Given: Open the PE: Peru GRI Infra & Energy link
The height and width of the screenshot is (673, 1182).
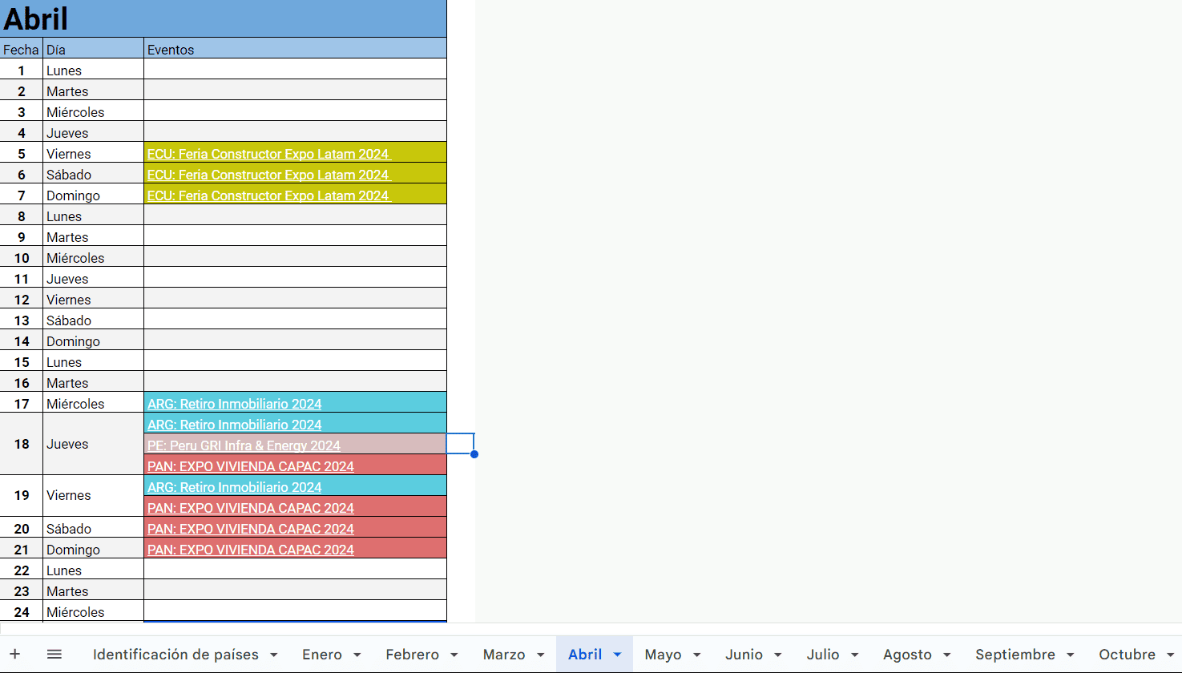Looking at the screenshot, I should click(x=243, y=445).
